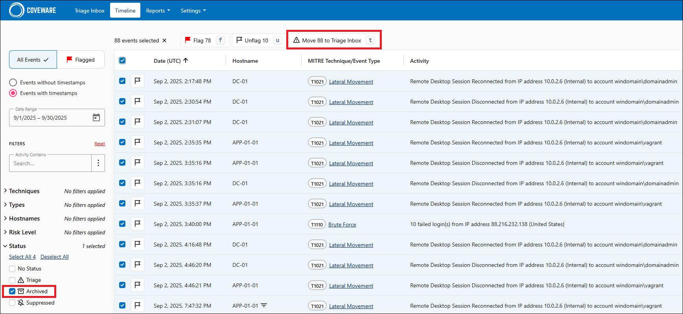
Task: Flag the 2:17:48 PM event row
Action: [x=138, y=81]
